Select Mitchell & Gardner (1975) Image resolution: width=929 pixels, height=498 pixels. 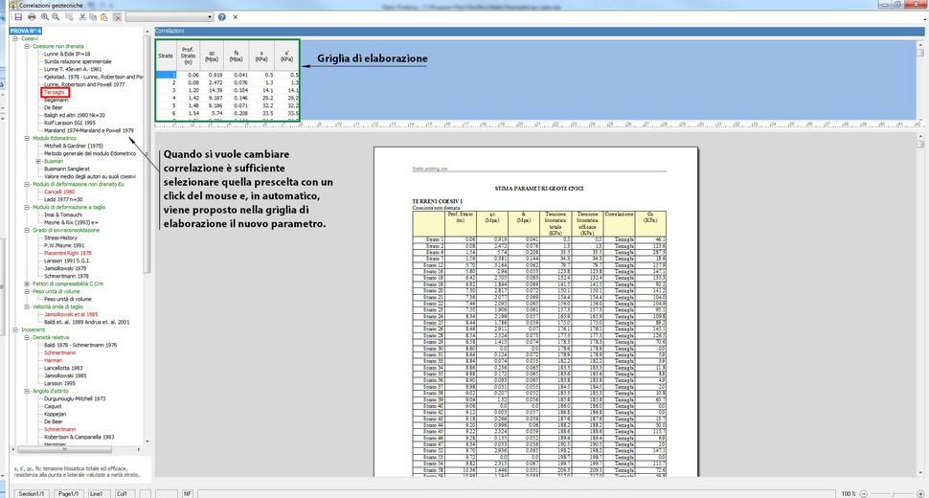(x=74, y=146)
